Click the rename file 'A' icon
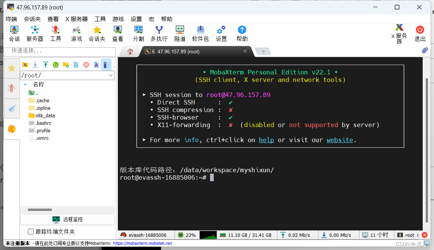 pyautogui.click(x=96, y=65)
